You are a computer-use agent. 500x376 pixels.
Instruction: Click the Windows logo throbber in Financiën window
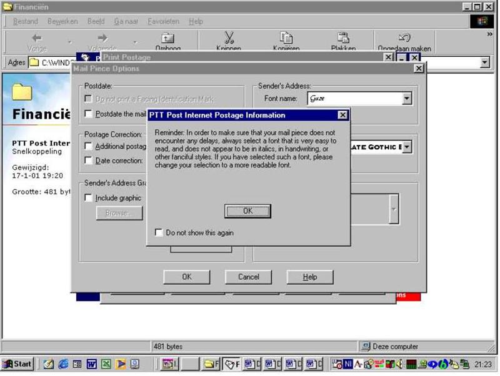pyautogui.click(x=482, y=21)
